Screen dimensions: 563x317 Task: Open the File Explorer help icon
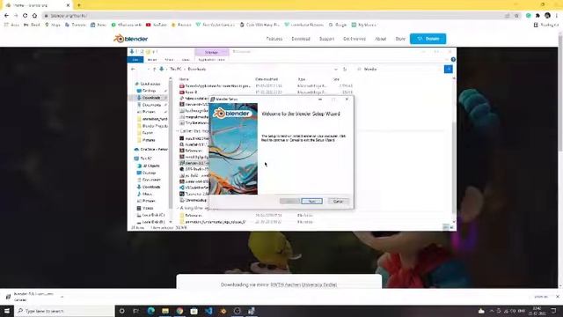453,60
